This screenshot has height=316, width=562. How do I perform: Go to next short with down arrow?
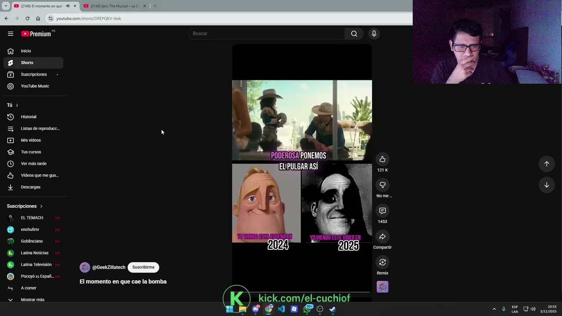547,185
